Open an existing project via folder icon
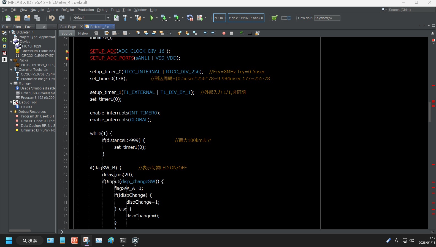Screen dimensions: 436x247 coord(27,18)
